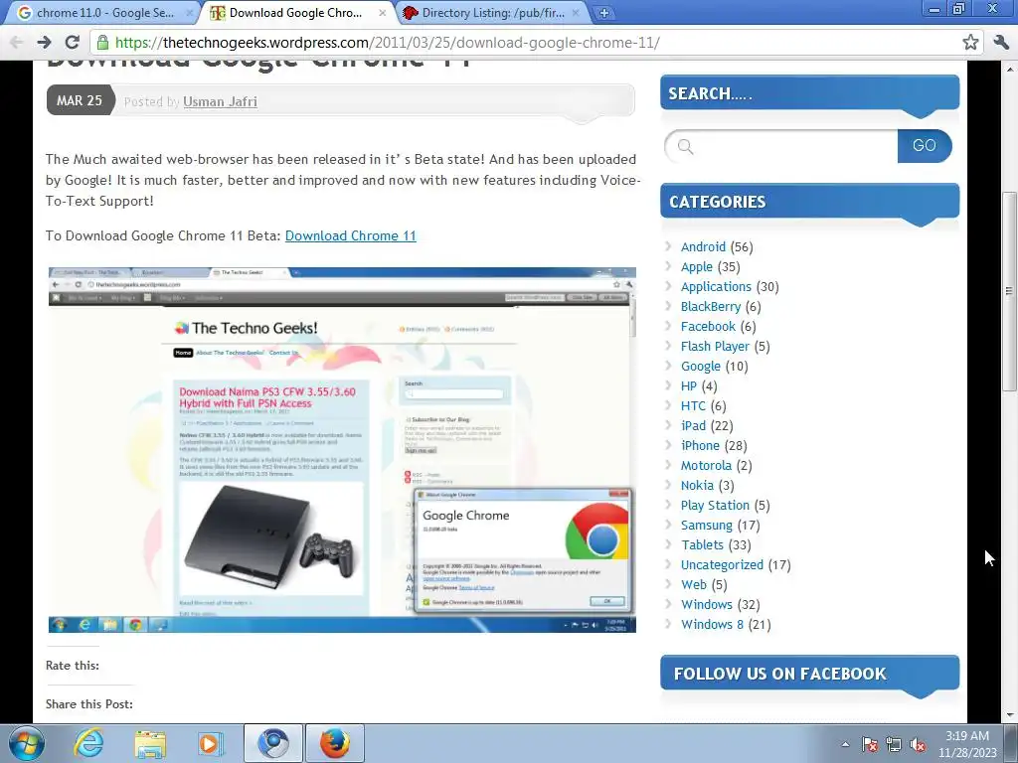This screenshot has width=1018, height=763.
Task: Click the blog search input field
Action: (x=781, y=146)
